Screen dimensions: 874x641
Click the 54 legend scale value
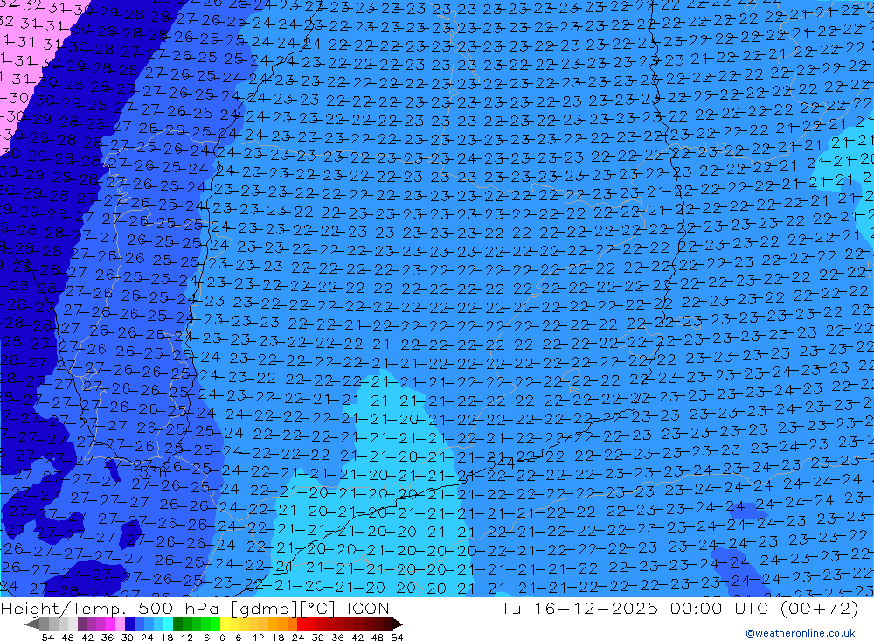point(397,638)
